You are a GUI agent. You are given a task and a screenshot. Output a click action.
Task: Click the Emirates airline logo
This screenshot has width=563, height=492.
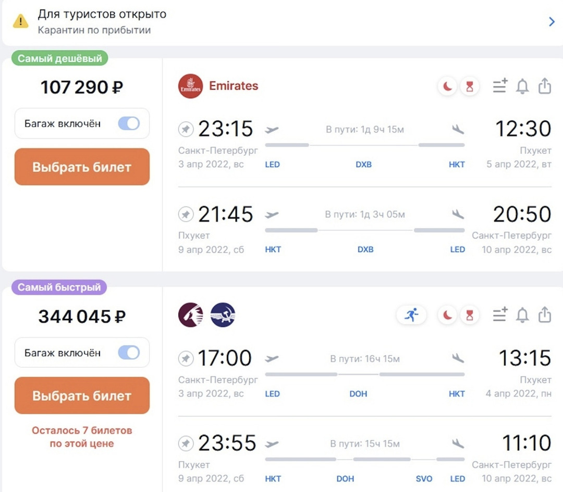(190, 87)
